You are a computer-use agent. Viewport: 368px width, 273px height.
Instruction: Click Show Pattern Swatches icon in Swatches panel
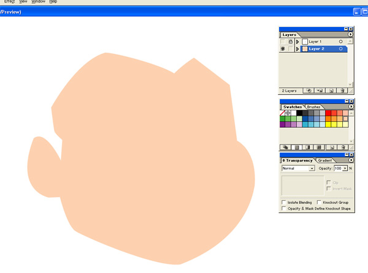point(319,148)
